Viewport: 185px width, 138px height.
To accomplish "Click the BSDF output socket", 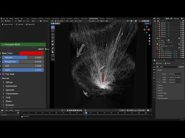I will coord(46,49).
